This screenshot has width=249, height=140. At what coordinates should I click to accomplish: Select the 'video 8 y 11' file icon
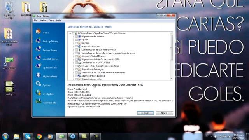(9, 88)
